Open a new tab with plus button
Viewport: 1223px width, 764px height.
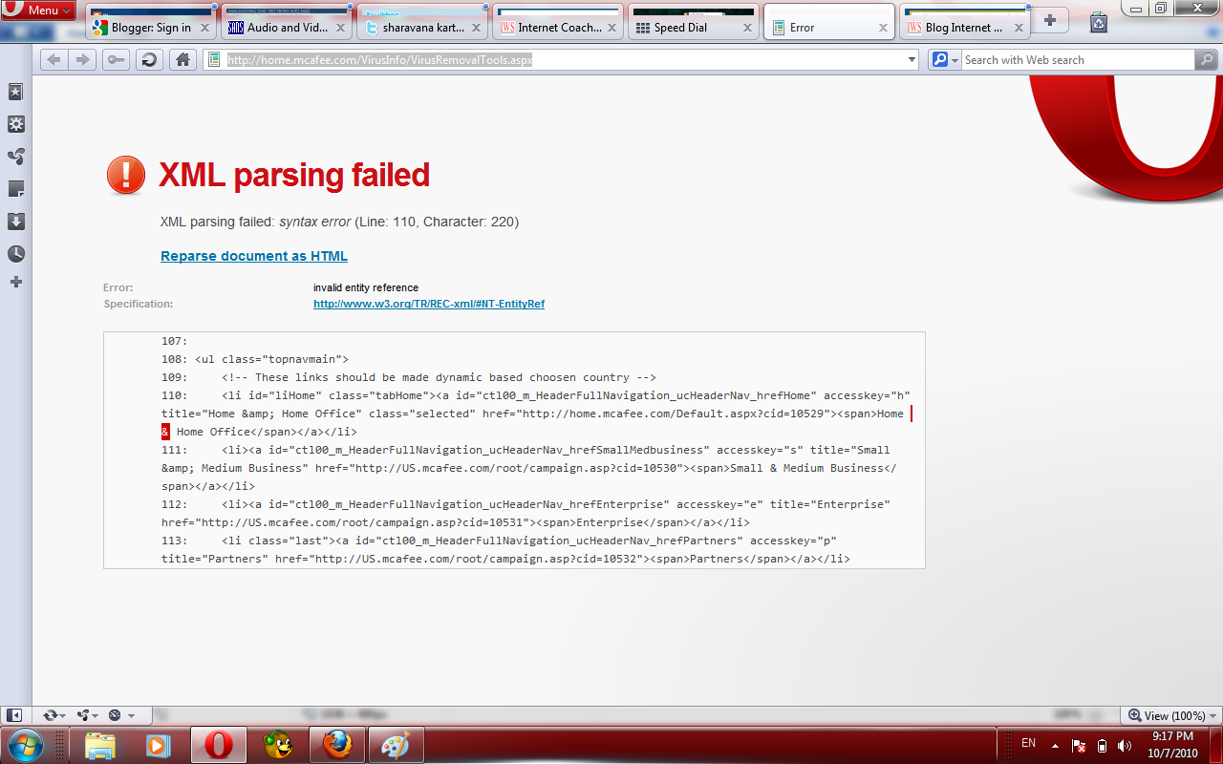(1050, 21)
